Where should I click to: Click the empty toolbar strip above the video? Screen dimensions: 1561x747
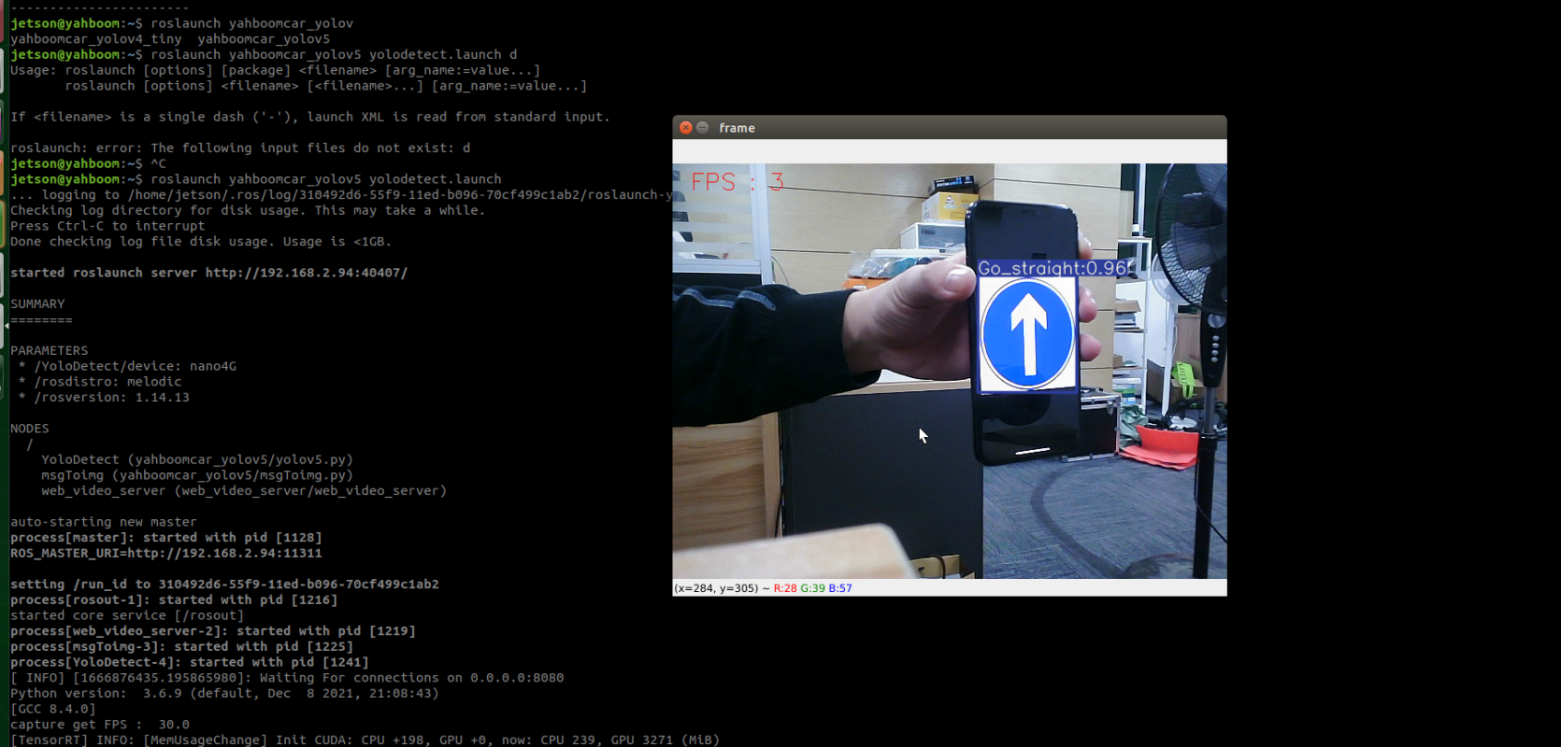[x=949, y=151]
